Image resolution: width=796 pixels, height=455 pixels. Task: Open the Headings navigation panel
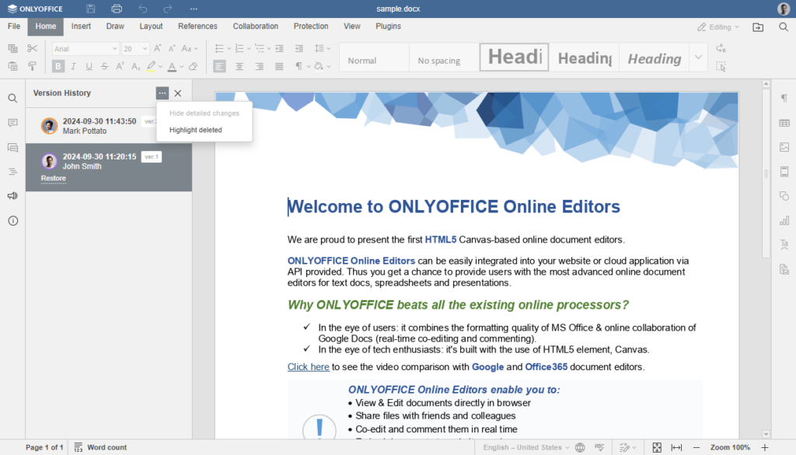(x=13, y=171)
